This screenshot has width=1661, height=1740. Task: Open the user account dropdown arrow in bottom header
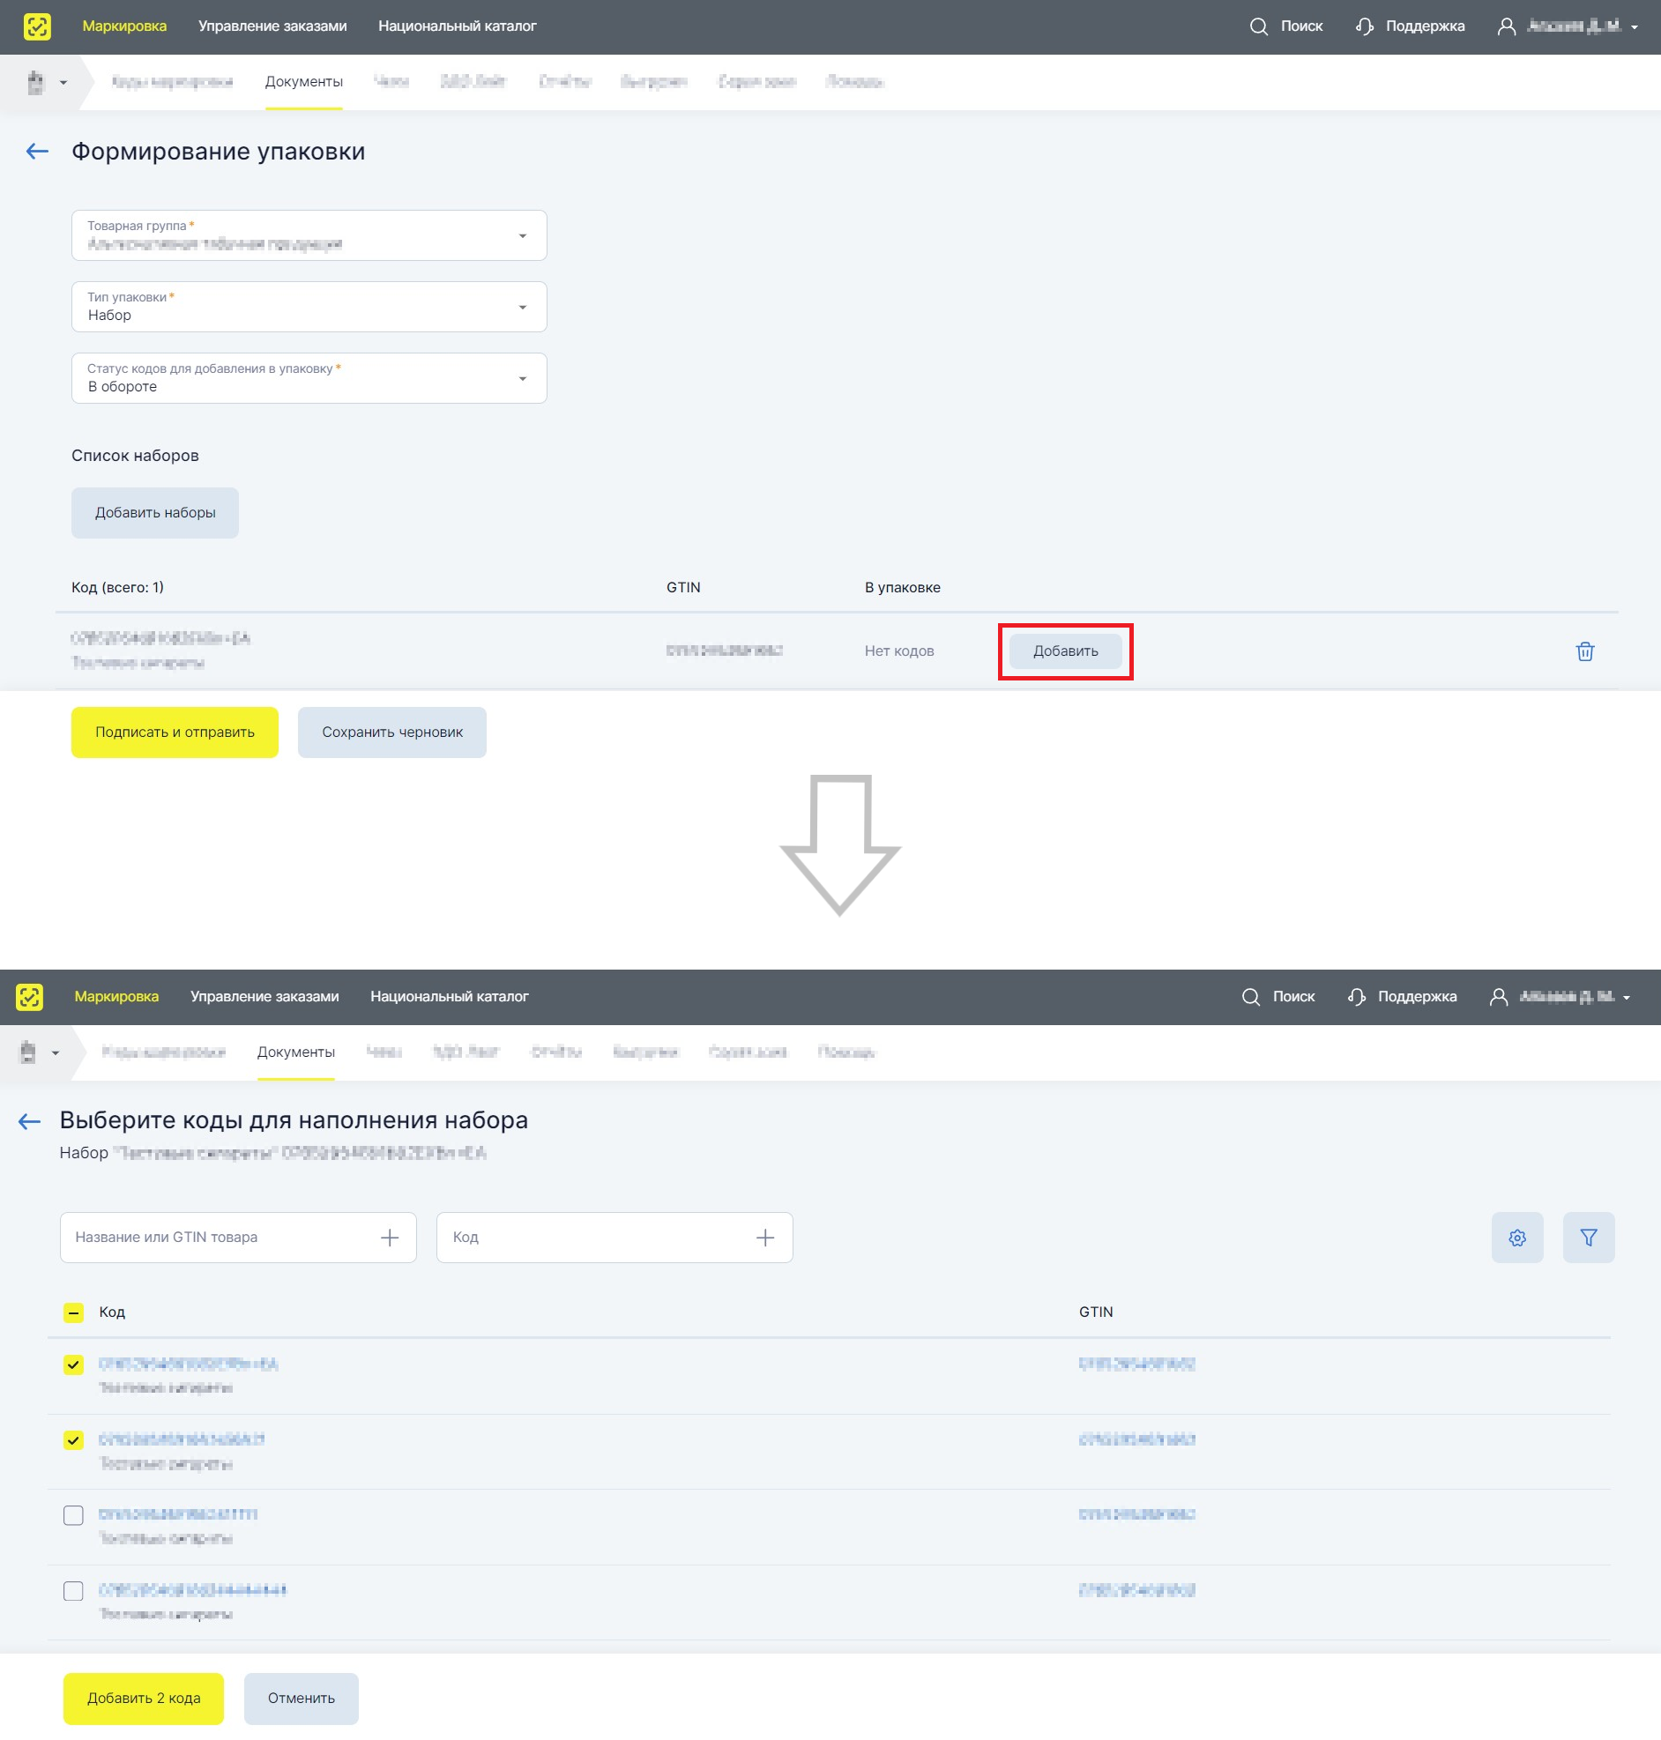[1626, 998]
